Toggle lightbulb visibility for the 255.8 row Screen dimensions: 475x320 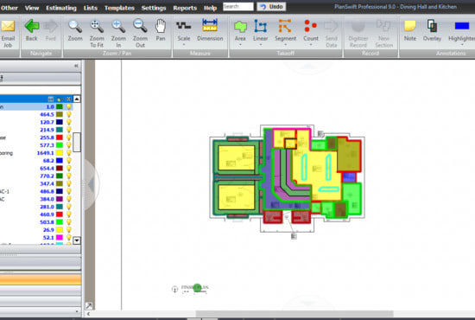69,138
